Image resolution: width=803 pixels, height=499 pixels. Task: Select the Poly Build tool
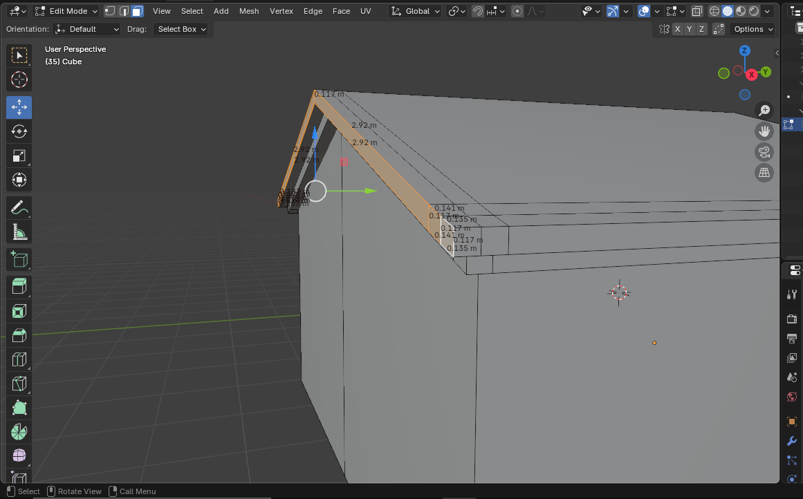(19, 407)
